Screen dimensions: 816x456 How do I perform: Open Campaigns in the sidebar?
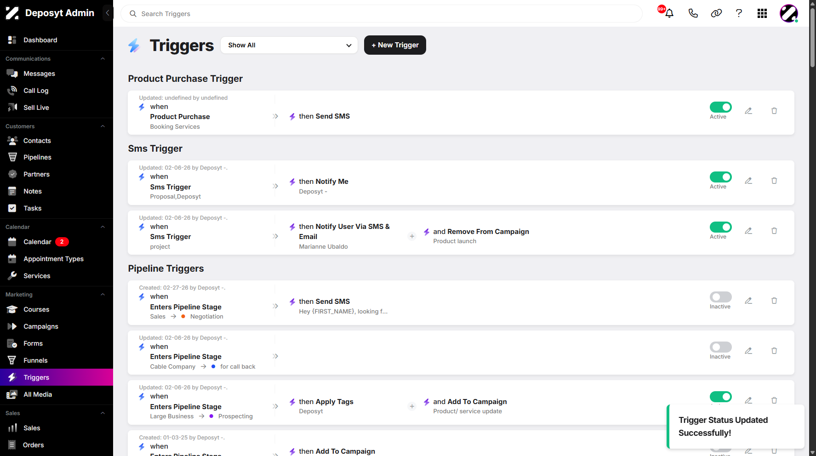point(57,326)
